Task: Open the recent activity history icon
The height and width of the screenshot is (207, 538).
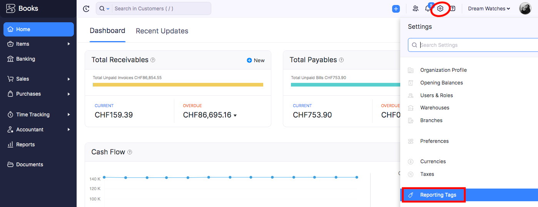Action: (x=86, y=8)
